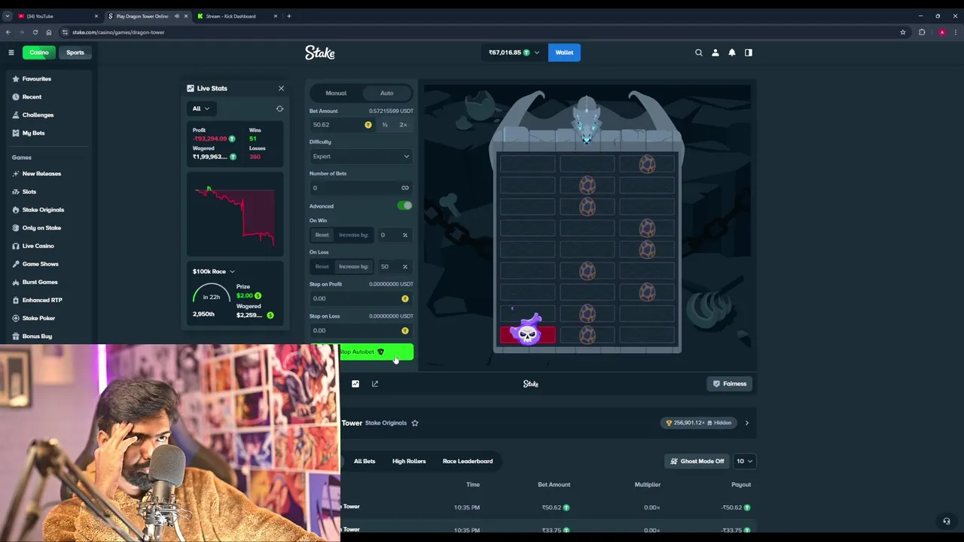Image resolution: width=964 pixels, height=542 pixels.
Task: Open the balance currency dropdown
Action: [x=514, y=53]
